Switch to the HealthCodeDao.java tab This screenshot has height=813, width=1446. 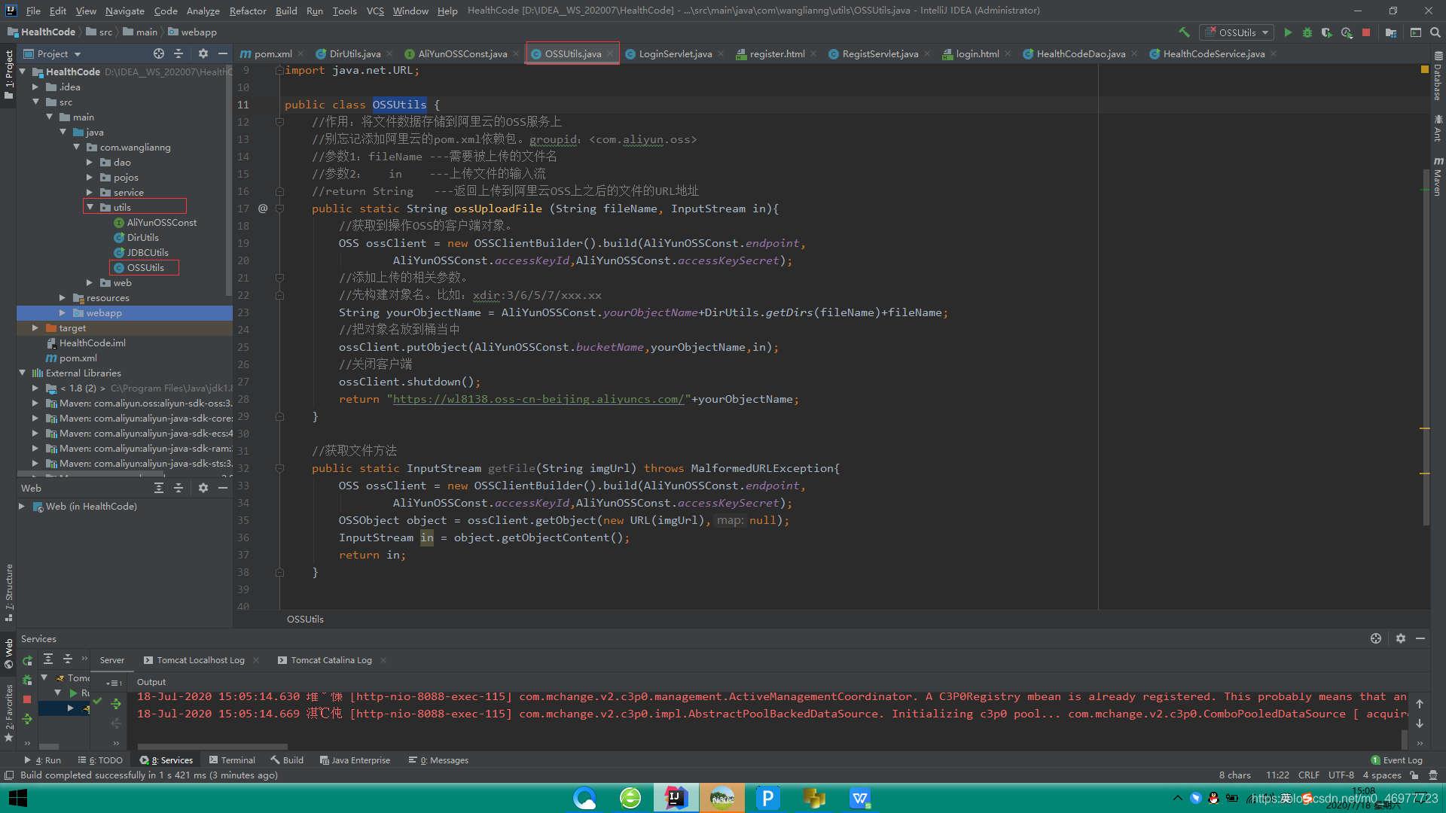pos(1080,53)
